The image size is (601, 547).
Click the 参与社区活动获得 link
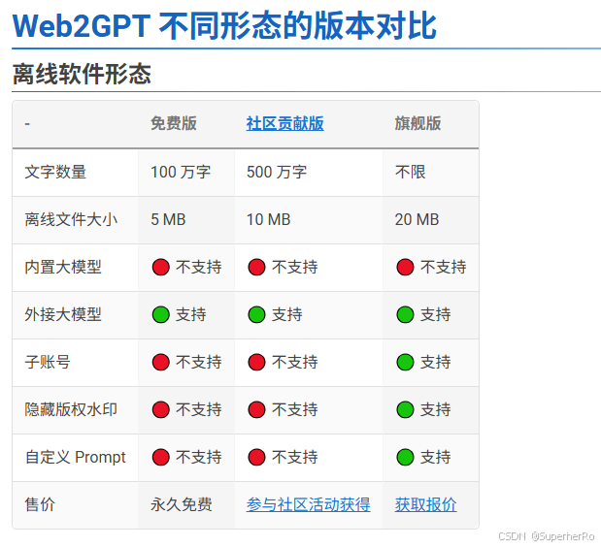[x=308, y=504]
